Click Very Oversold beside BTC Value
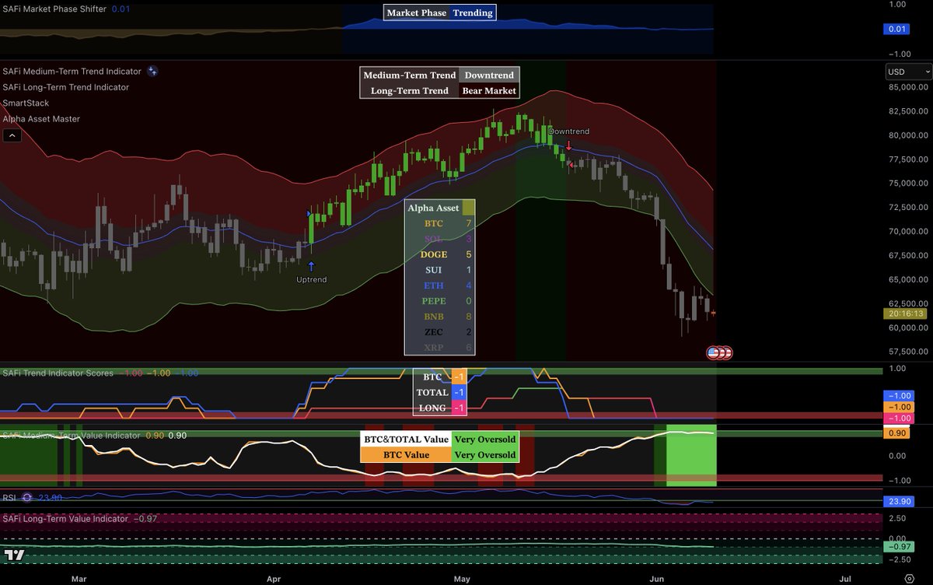This screenshot has height=585, width=933. pos(485,455)
